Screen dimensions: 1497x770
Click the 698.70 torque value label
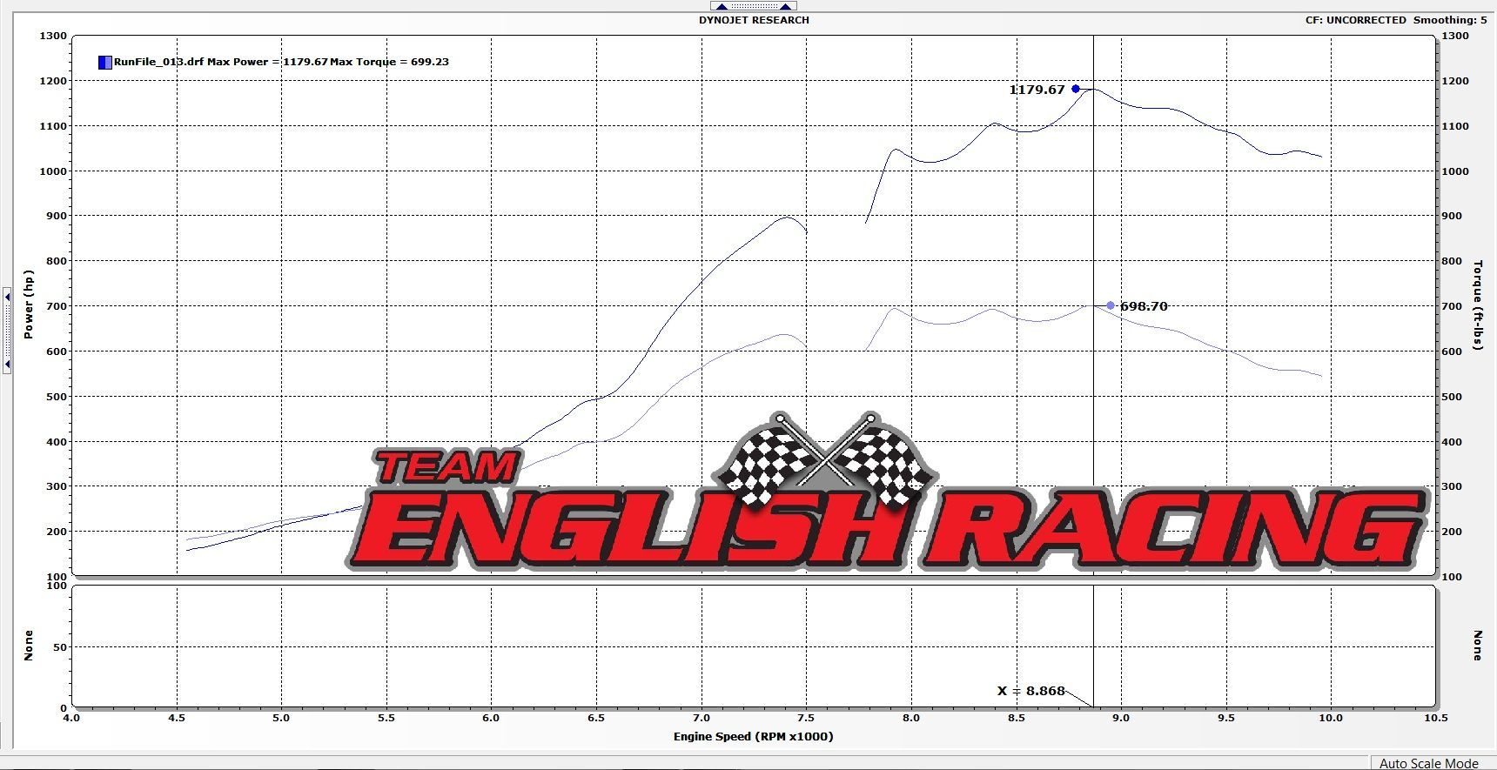tap(1144, 306)
